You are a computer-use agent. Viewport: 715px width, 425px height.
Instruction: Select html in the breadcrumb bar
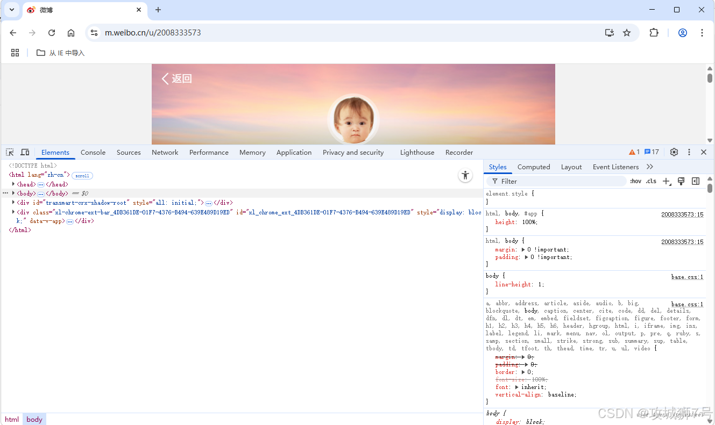click(x=12, y=419)
